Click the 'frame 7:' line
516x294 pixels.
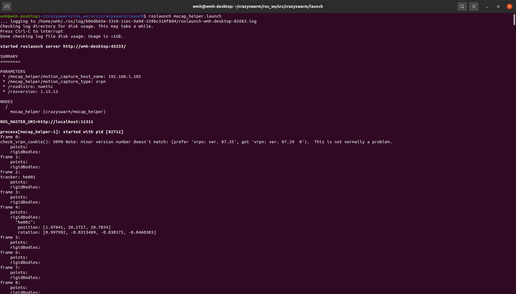[x=10, y=267]
